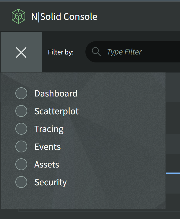Open the Dashboard menu entry
This screenshot has height=219, width=180.
(56, 93)
